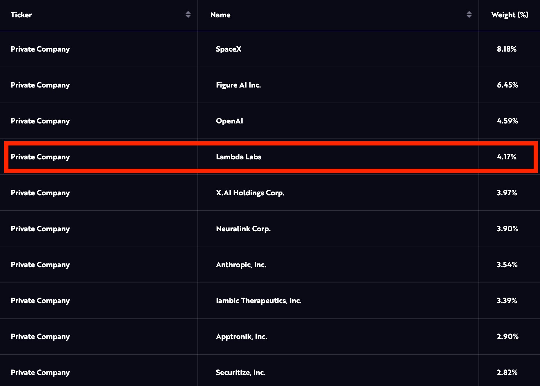Click the 4.17% weight for Lambda Labs
This screenshot has width=540, height=386.
point(507,157)
